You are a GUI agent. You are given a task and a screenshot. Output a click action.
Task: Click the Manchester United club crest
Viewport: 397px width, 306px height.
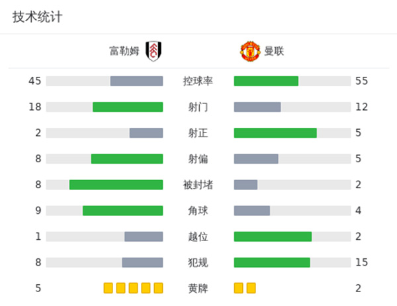pos(250,51)
